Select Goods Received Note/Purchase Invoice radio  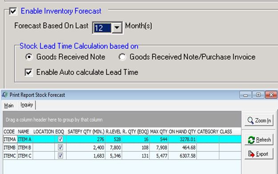click(x=122, y=57)
